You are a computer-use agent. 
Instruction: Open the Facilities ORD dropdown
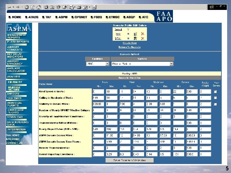[x=98, y=64]
